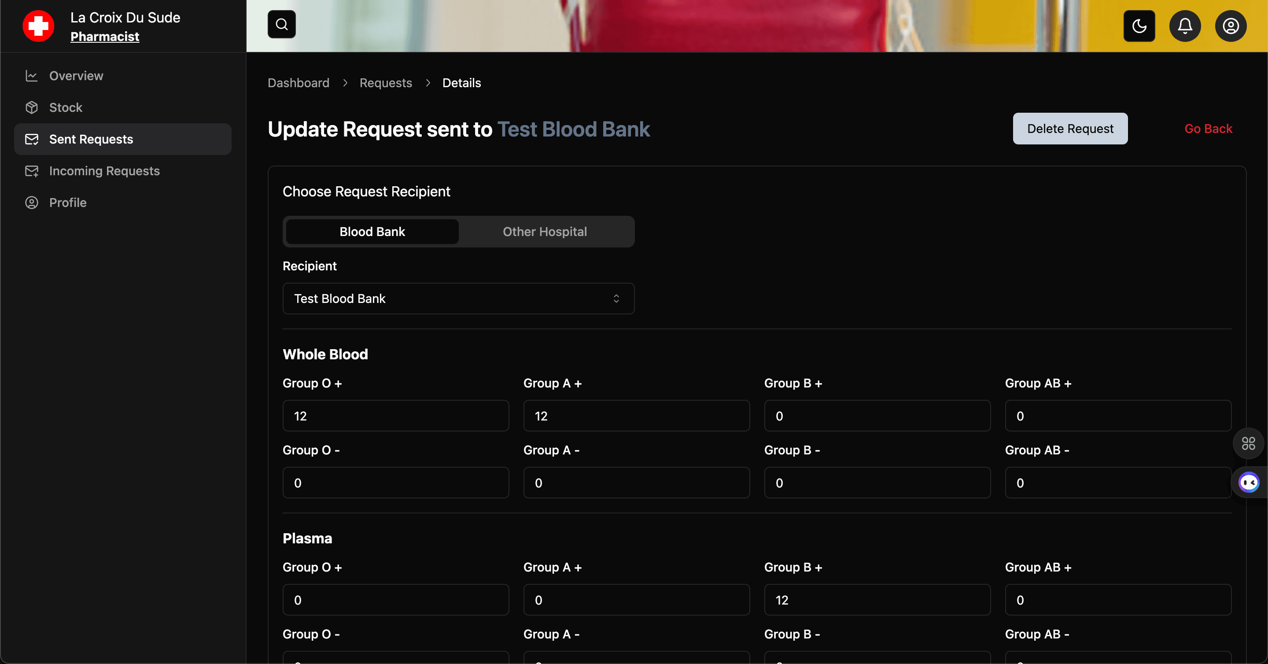Expand the Recipient Test Blood Bank dropdown
Viewport: 1268px width, 664px height.
tap(458, 298)
